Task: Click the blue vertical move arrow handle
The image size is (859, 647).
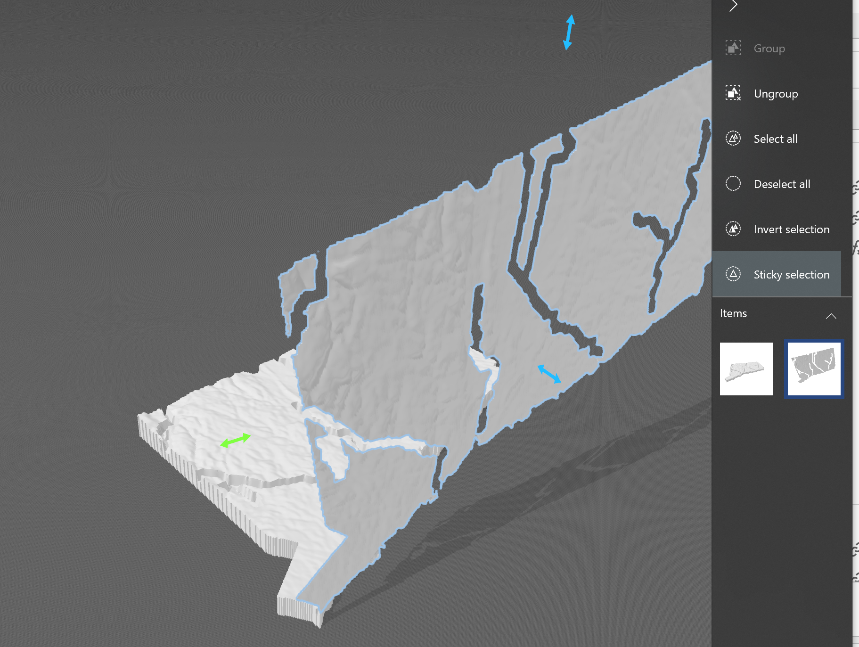Action: coord(569,32)
